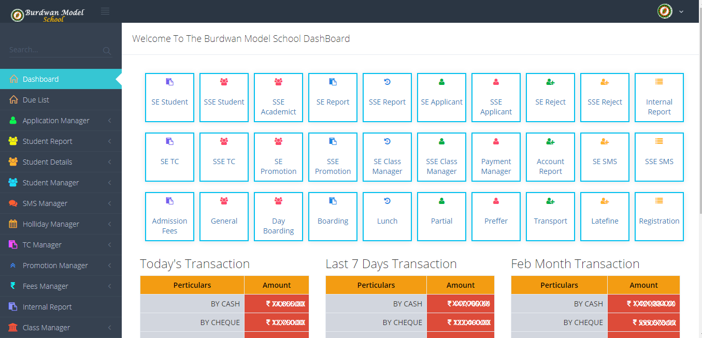Select Due List in the sidebar

[x=36, y=100]
